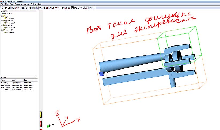
Task: Click the Help question mark icon
Action: [90, 8]
